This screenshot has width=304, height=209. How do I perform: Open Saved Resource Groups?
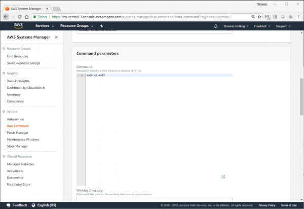(x=23, y=63)
